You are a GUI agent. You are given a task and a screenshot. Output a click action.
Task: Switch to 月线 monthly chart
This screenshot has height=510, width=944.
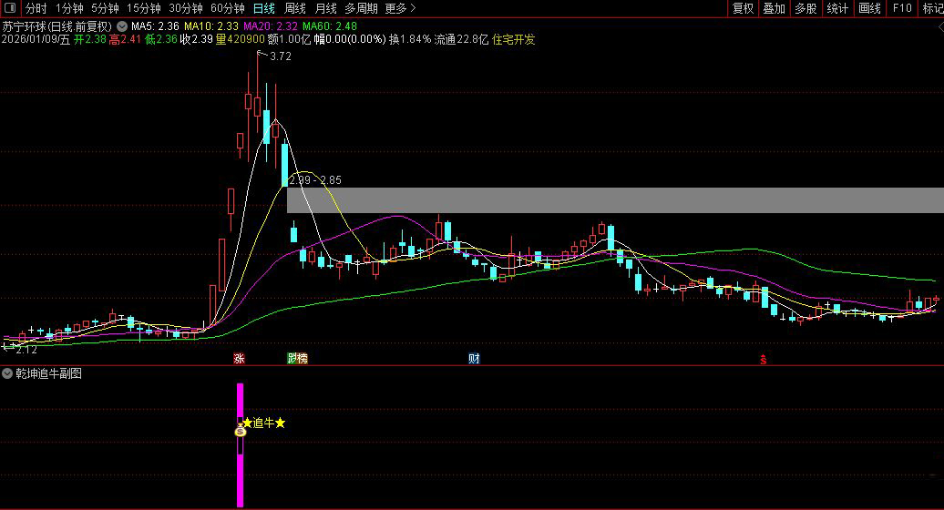point(325,8)
